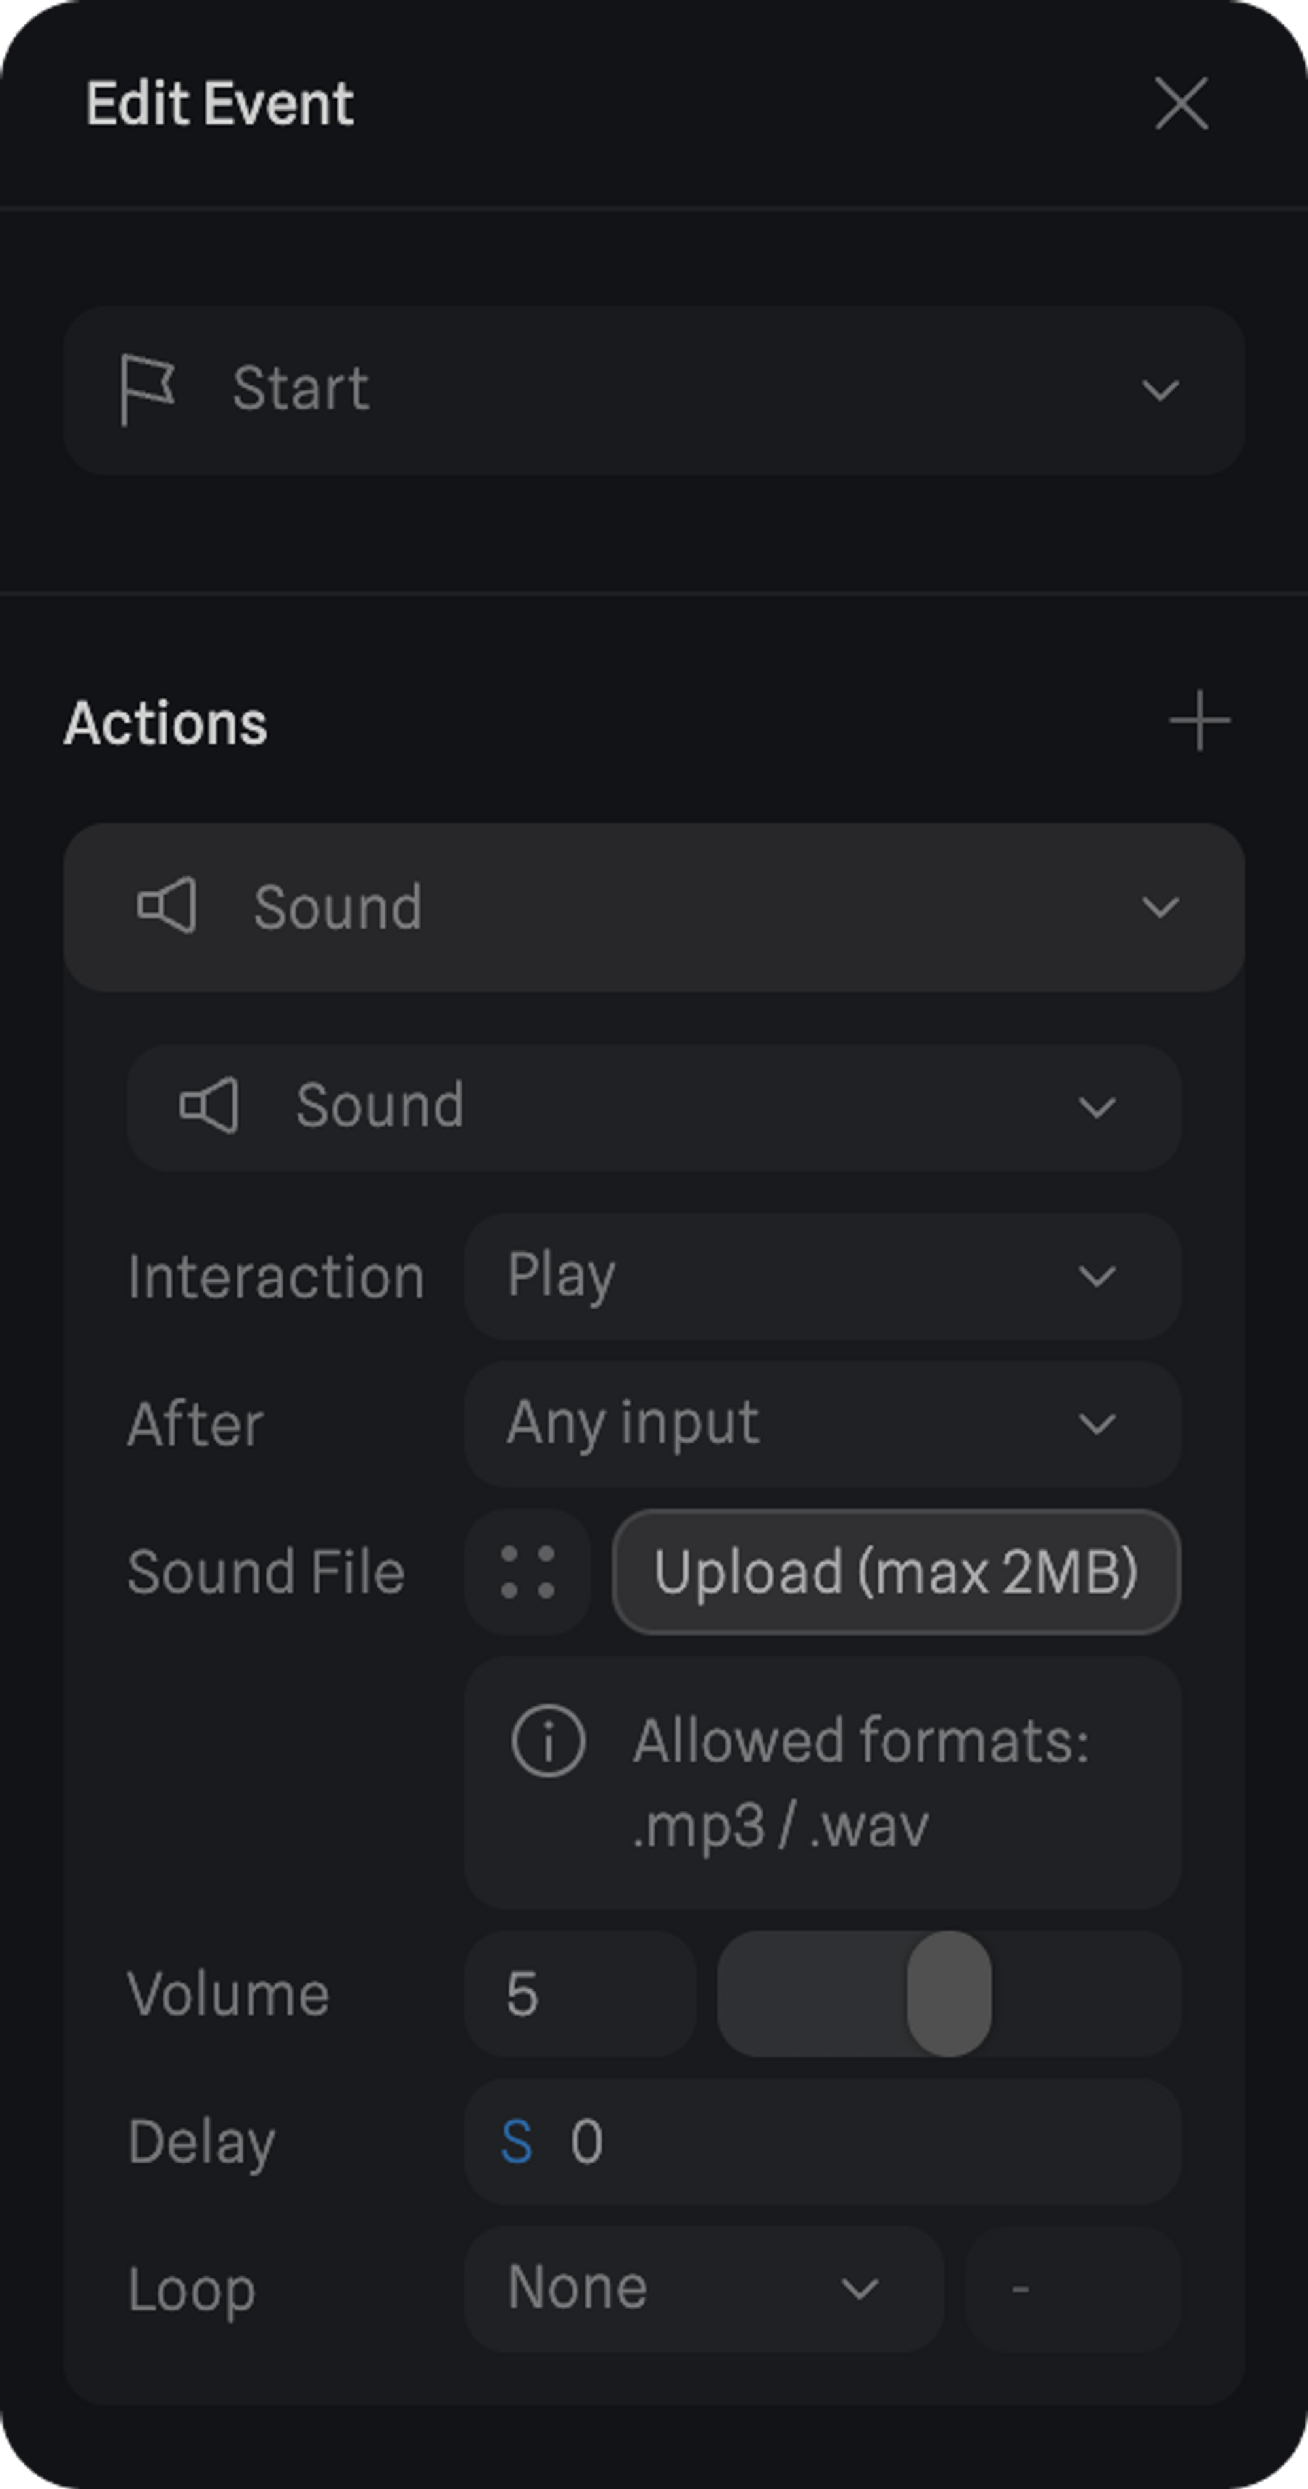Click Upload (max 2MB) button
Image resolution: width=1308 pixels, height=2489 pixels.
[895, 1572]
